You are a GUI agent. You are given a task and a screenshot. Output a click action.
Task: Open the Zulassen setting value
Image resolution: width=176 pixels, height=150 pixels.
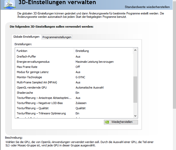click(81, 103)
